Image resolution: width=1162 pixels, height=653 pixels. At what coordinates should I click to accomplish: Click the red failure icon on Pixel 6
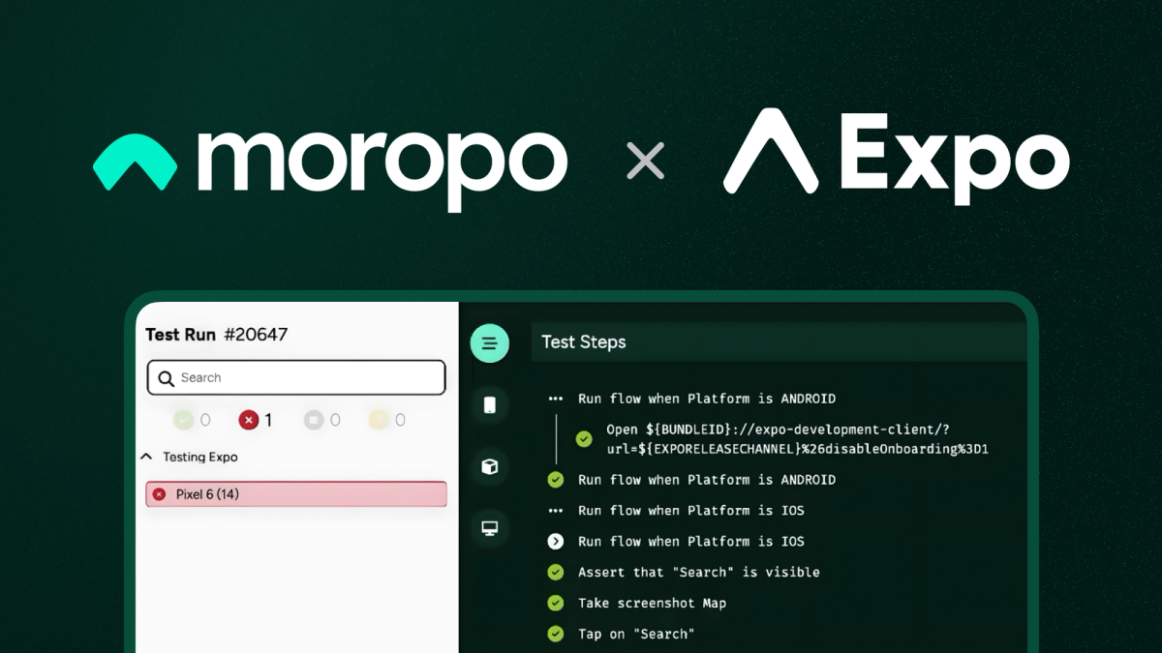click(160, 493)
